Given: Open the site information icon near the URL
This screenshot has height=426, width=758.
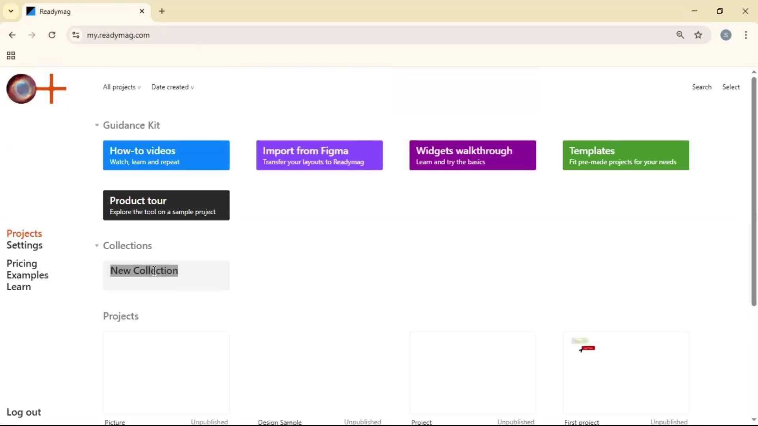Looking at the screenshot, I should pyautogui.click(x=76, y=35).
